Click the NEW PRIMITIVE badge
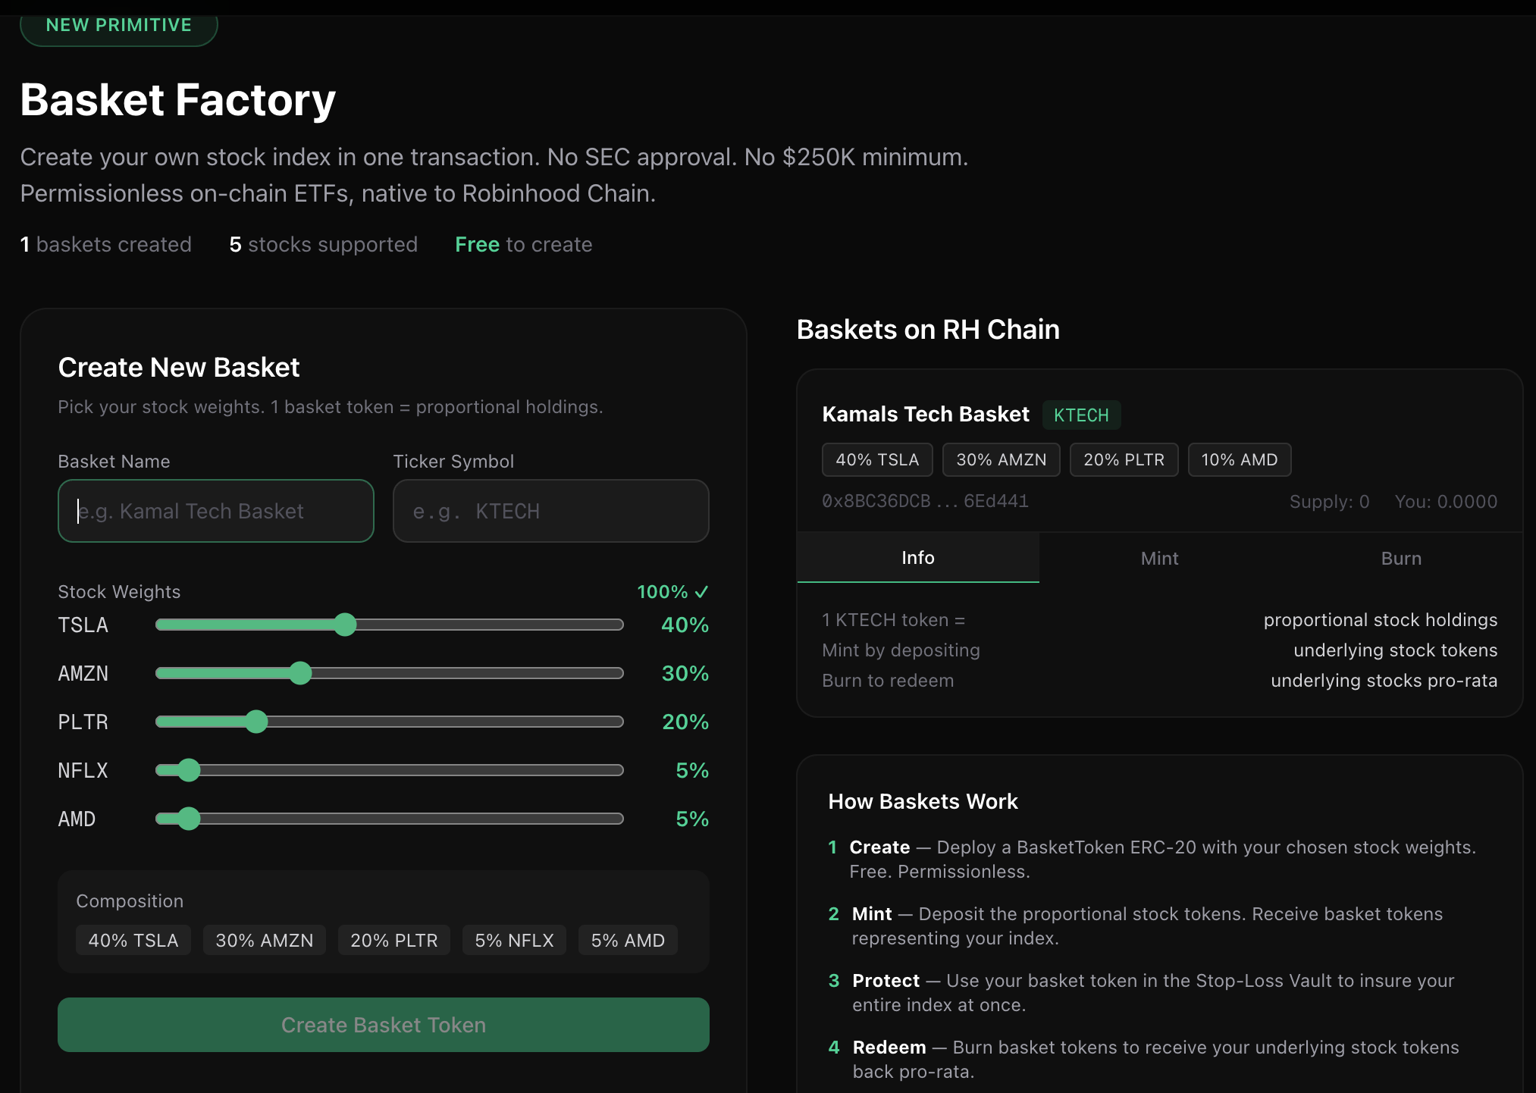 (119, 26)
